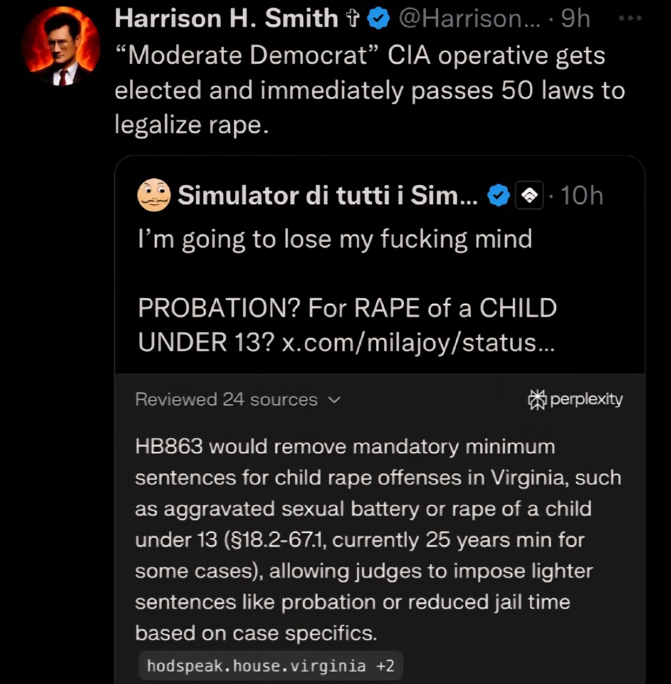Expand the Reviewed 24 sources chevron
Image resolution: width=671 pixels, height=684 pixels.
click(334, 400)
